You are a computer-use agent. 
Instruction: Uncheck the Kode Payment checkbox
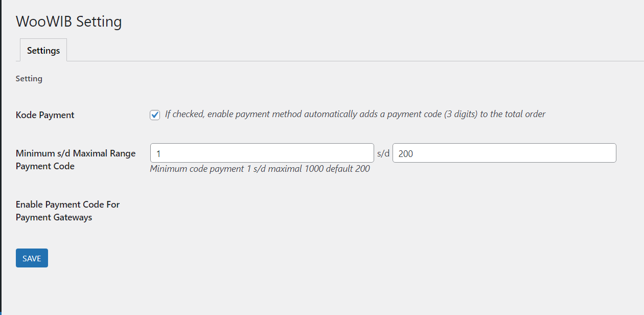coord(155,115)
